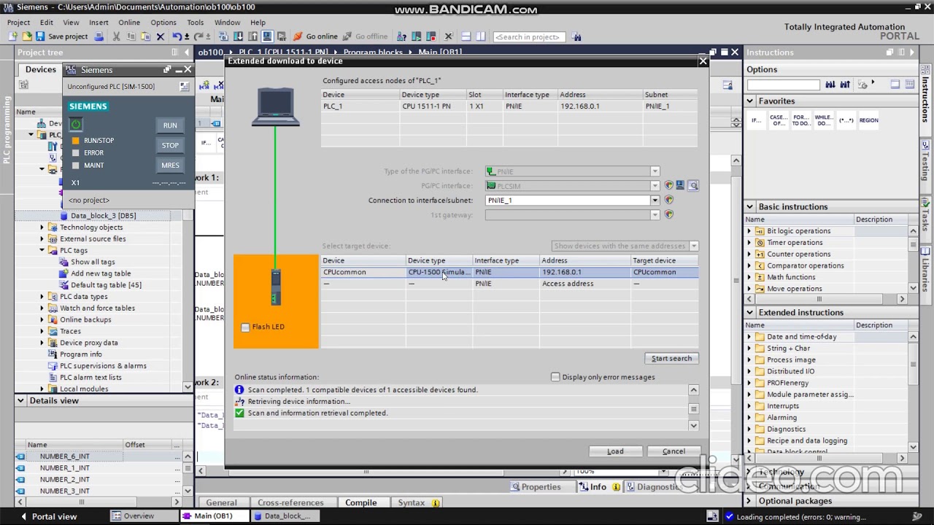This screenshot has width=934, height=525.
Task: Click the Split editor horizontally toolbar icon
Action: pos(466,36)
